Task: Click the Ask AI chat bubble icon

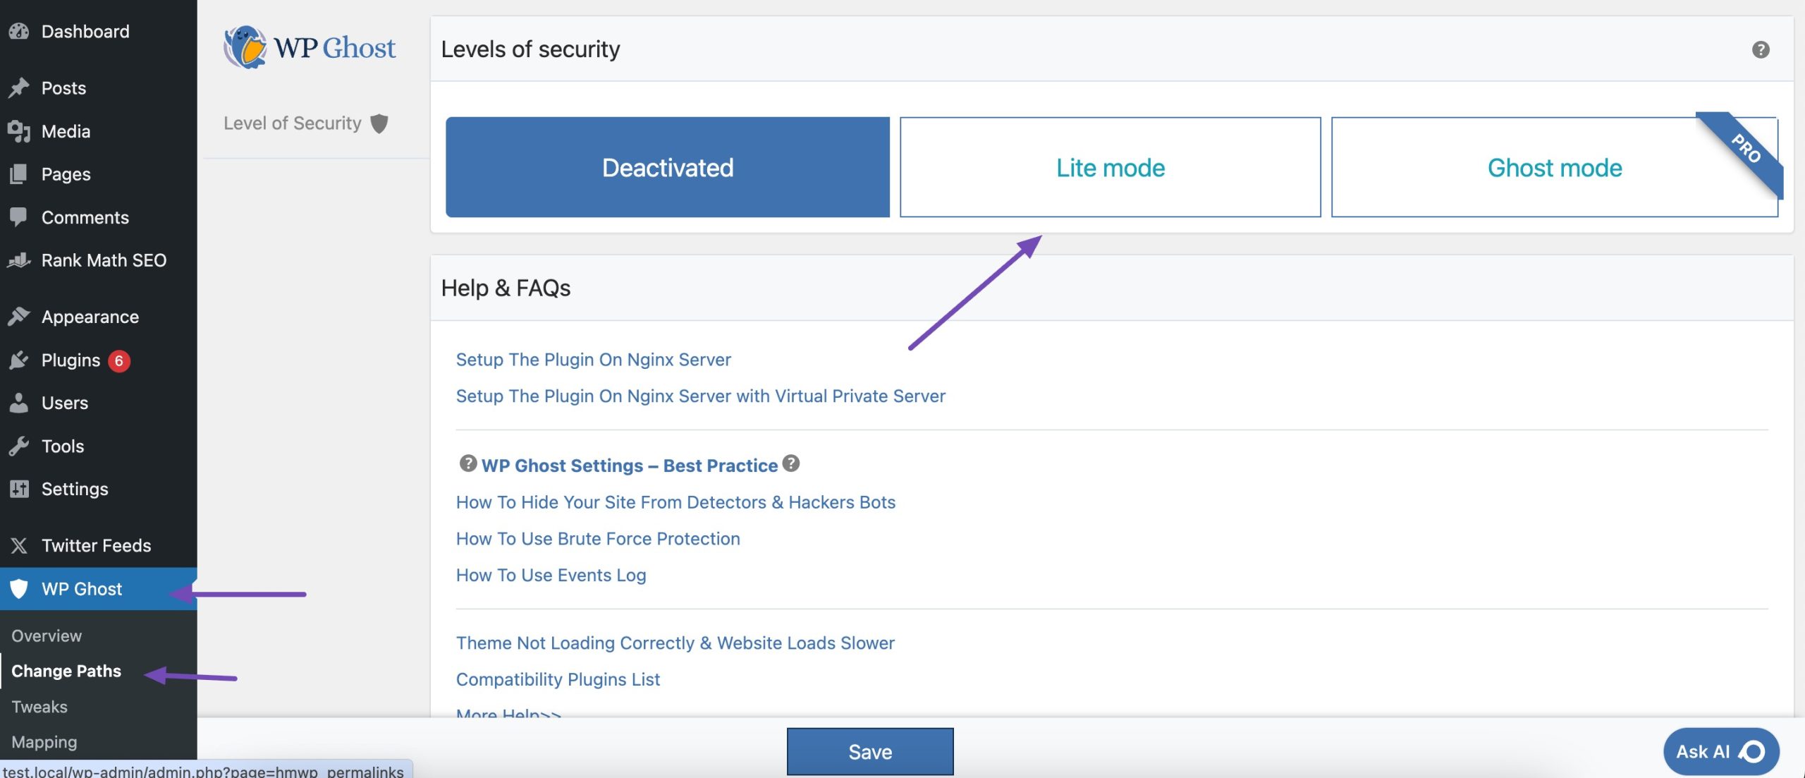Action: pos(1751,751)
